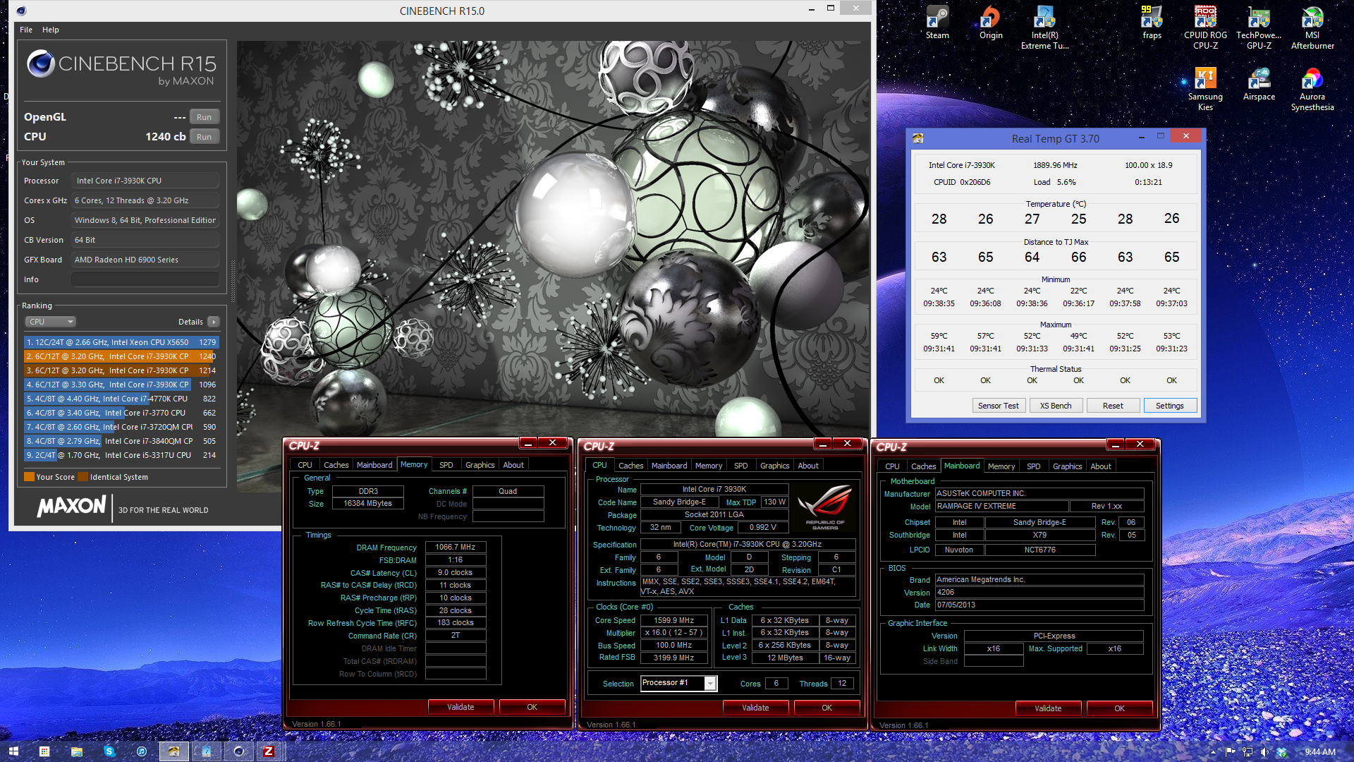This screenshot has width=1354, height=762.
Task: Validate in Mainboard CPU-Z window
Action: tap(1048, 708)
